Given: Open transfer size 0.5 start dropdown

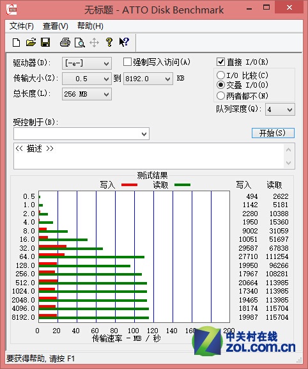Looking at the screenshot, I should click(x=87, y=79).
